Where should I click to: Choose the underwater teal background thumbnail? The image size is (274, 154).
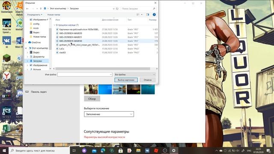(x=148, y=89)
